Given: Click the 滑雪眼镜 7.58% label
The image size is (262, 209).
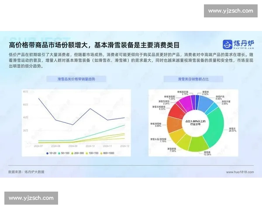Looking at the screenshot, I should pyautogui.click(x=172, y=150).
